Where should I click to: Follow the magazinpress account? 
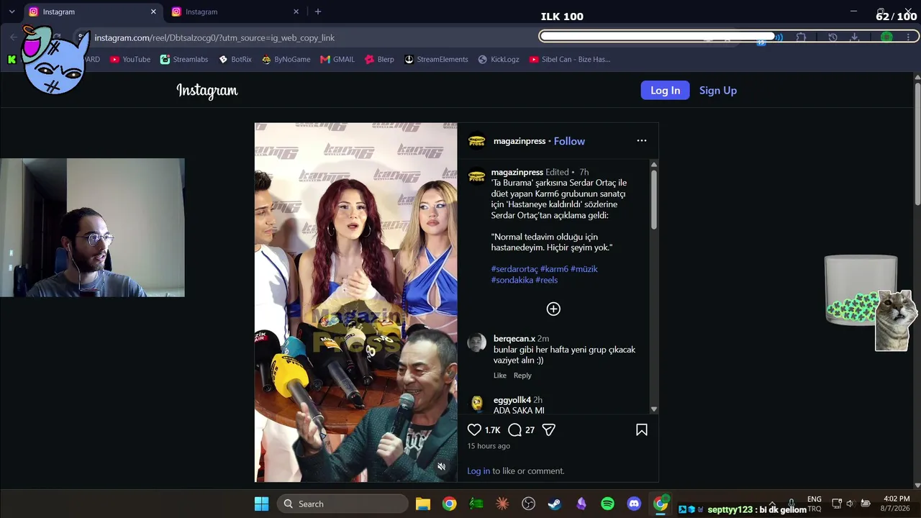pyautogui.click(x=569, y=141)
